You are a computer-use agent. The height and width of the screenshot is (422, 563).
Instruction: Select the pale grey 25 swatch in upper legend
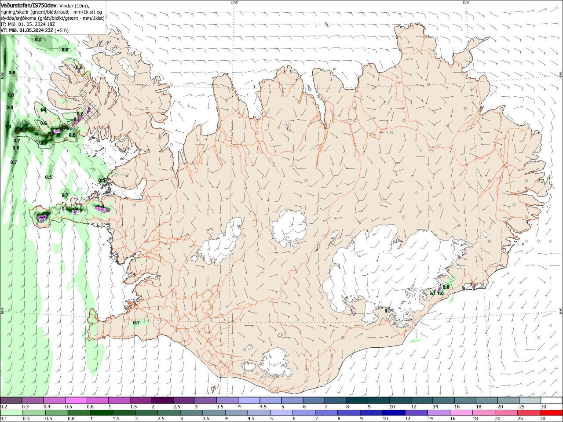pos(530,400)
